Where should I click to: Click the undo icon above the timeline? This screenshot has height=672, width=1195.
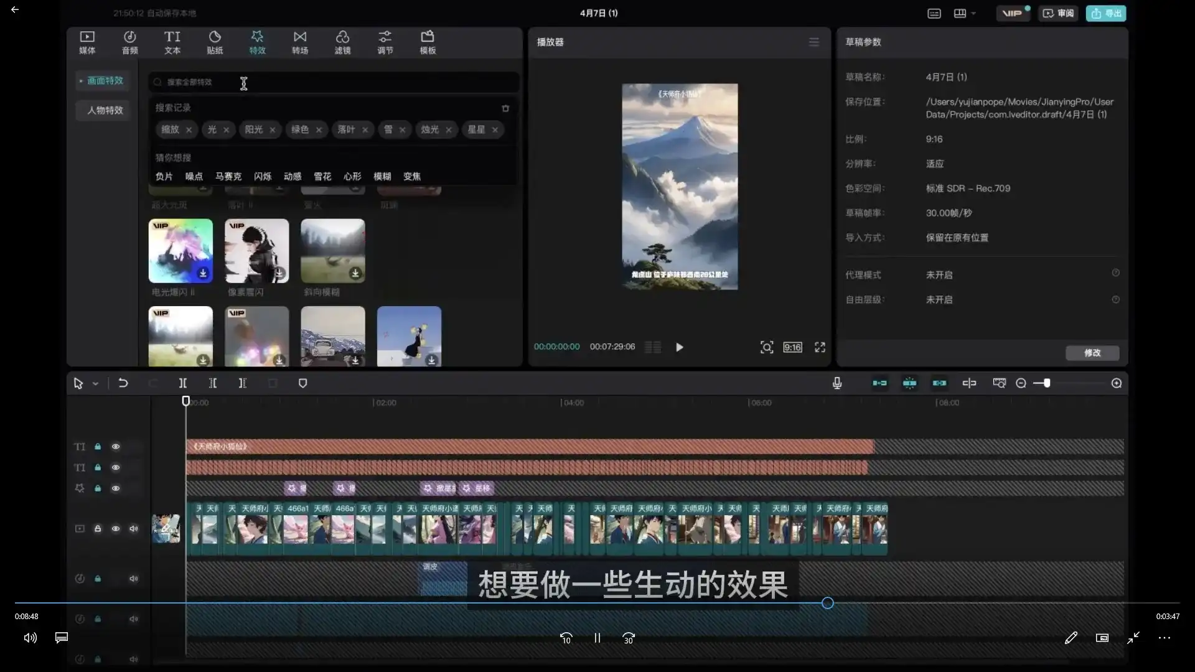(x=123, y=383)
